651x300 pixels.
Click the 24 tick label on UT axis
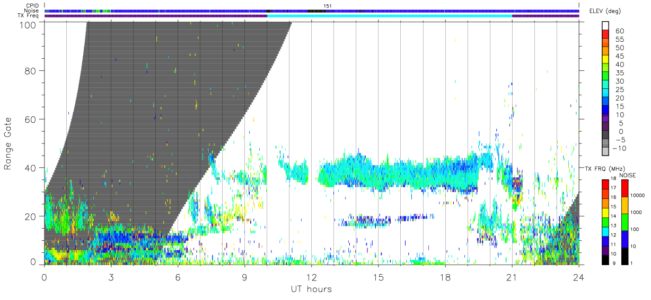[579, 277]
